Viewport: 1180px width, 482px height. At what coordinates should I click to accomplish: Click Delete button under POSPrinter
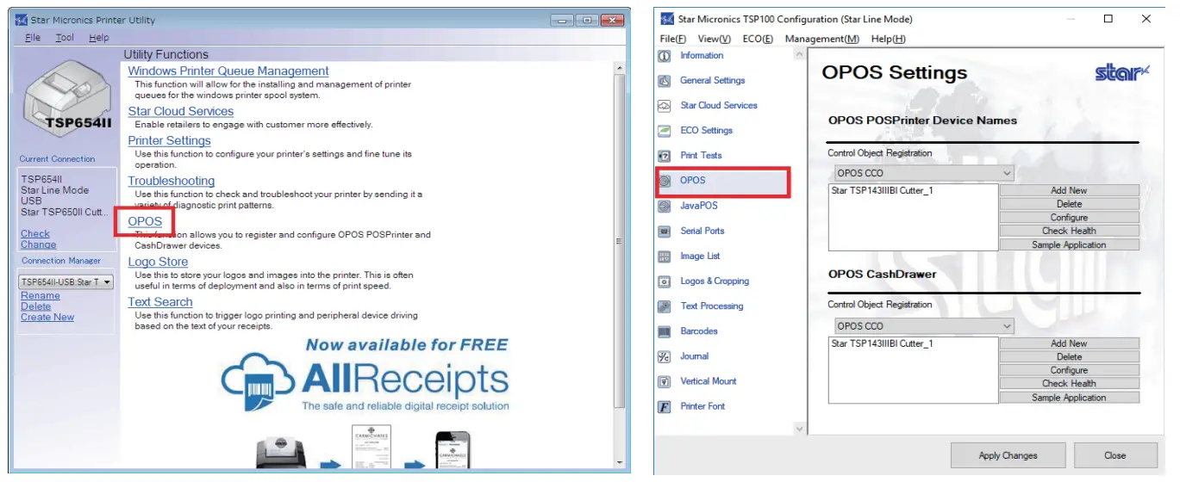[x=1069, y=205]
